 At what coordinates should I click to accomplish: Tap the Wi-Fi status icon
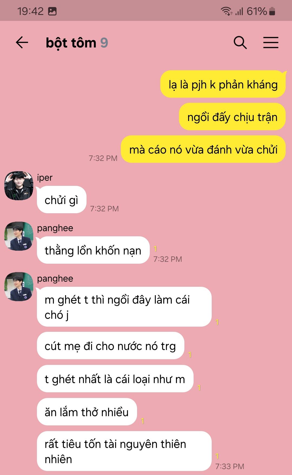click(x=227, y=11)
